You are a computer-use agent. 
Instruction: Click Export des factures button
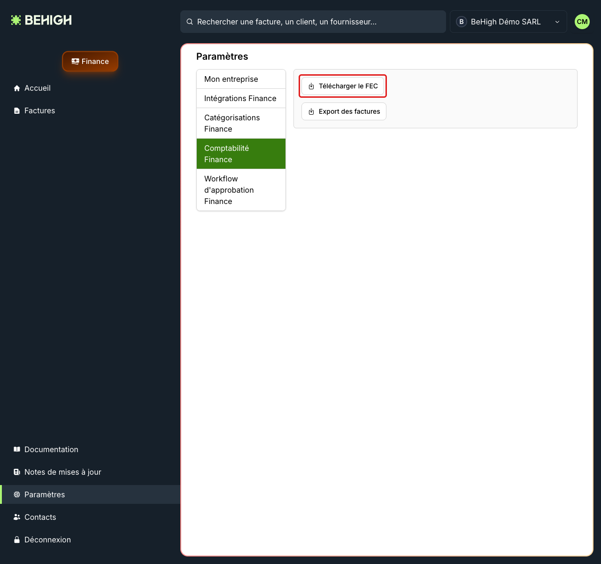click(x=344, y=111)
